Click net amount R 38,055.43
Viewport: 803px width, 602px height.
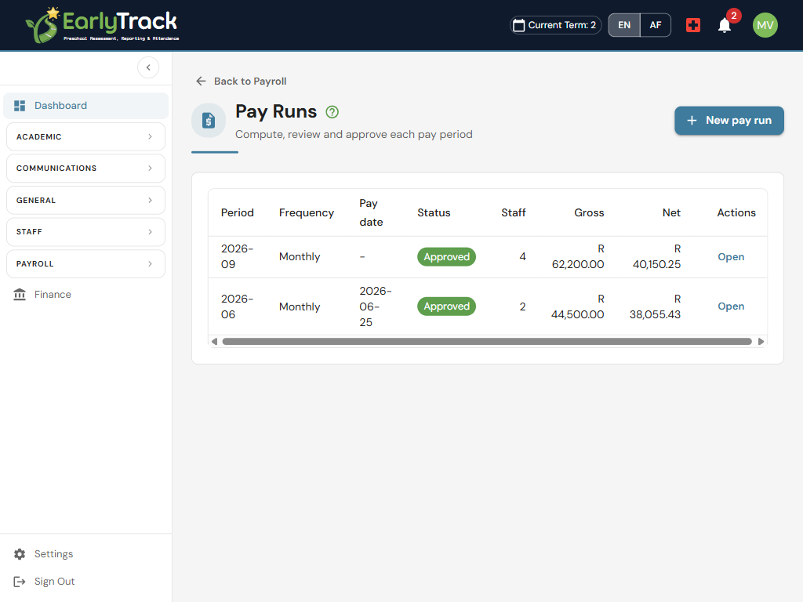[655, 306]
